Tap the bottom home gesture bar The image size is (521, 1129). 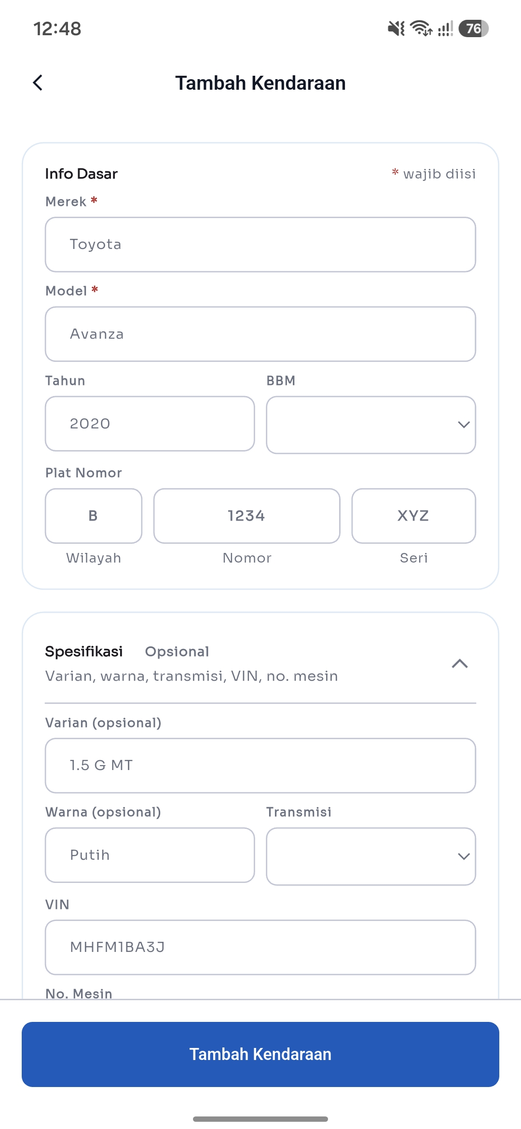(x=260, y=1119)
